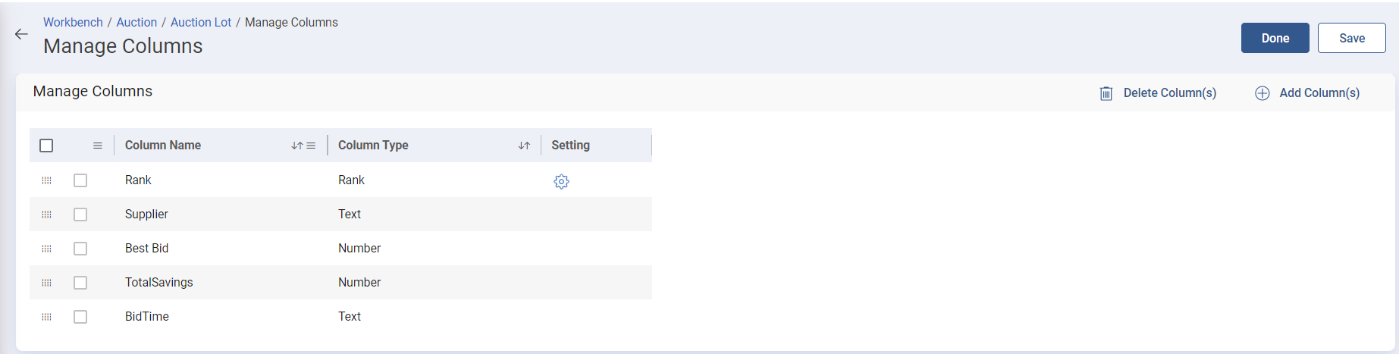The height and width of the screenshot is (354, 1399).
Task: Click the drag handle for Best Bid row
Action: point(46,249)
